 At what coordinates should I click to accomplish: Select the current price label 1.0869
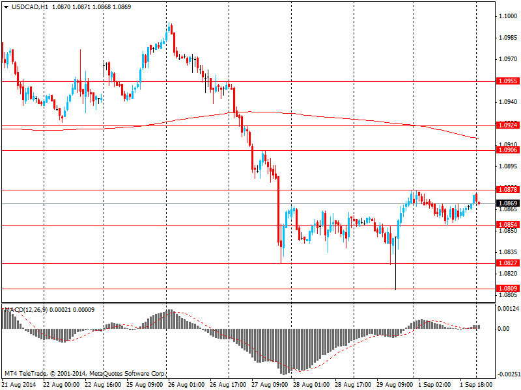pyautogui.click(x=507, y=203)
